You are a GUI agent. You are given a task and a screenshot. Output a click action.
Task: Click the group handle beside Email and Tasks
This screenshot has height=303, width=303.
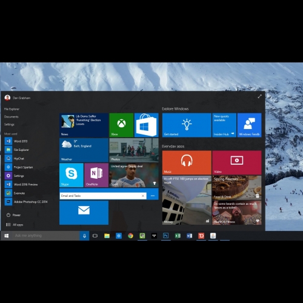point(153,196)
